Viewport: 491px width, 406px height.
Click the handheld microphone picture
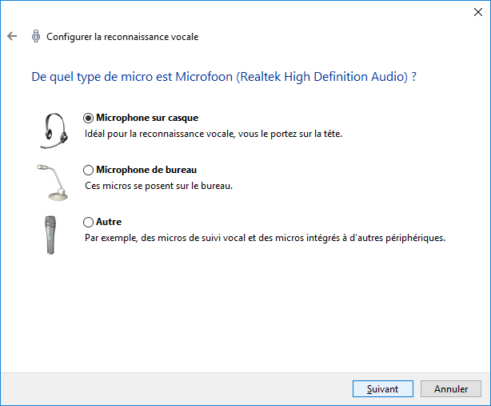pyautogui.click(x=50, y=235)
